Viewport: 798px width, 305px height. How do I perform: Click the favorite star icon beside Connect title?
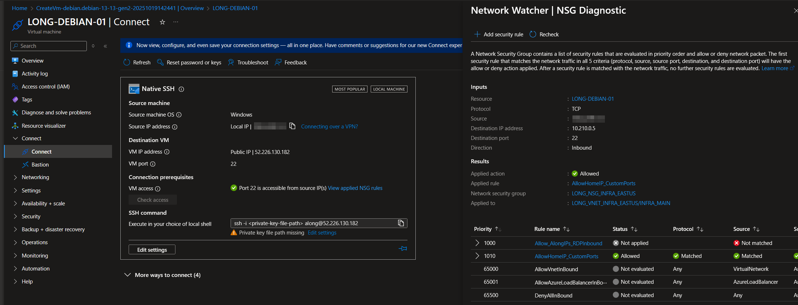[162, 22]
